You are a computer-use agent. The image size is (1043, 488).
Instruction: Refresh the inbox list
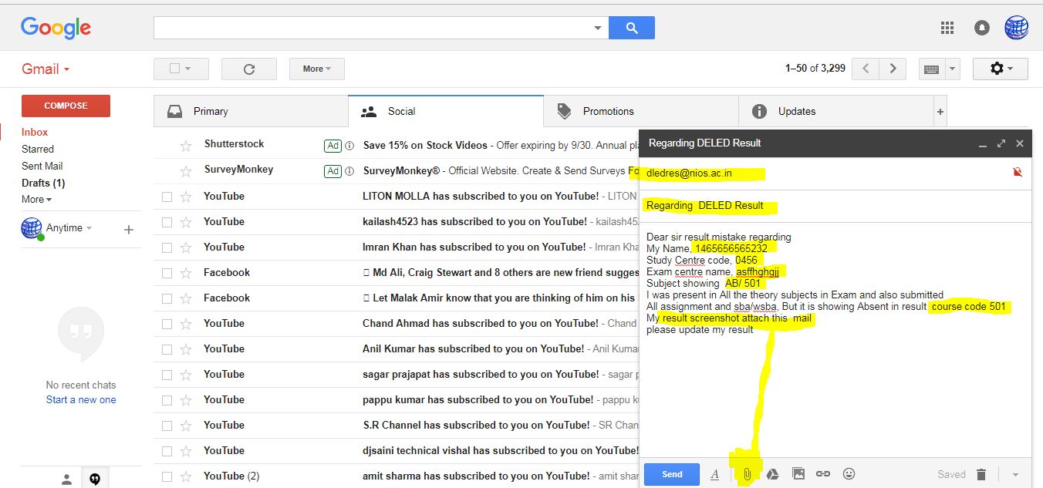click(x=248, y=69)
